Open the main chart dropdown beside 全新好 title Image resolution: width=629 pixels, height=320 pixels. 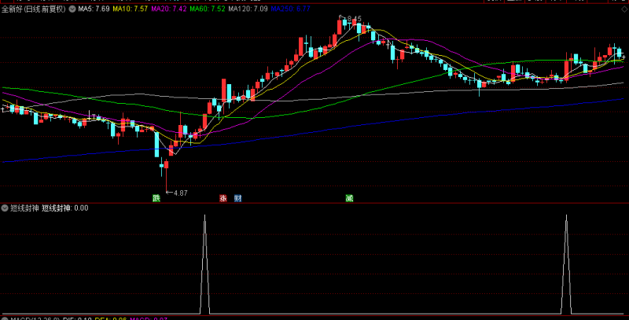72,9
